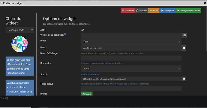Click the ABCDEF widget thumbnail image
207x108 pixels.
coord(20,44)
